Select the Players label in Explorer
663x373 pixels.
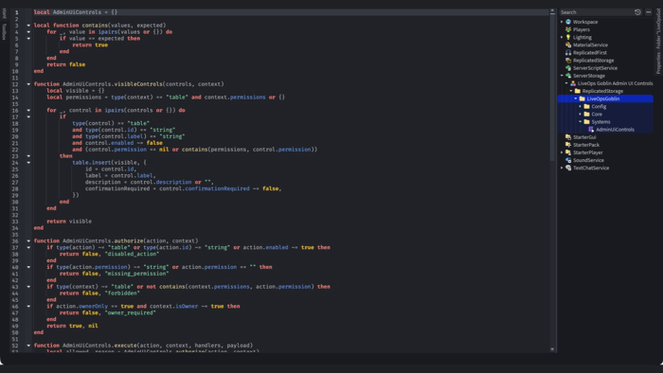[582, 29]
